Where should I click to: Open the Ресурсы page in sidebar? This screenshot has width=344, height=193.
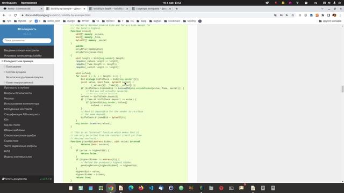coord(9,99)
